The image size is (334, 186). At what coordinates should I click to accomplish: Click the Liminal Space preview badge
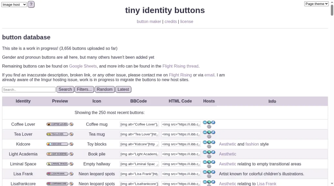coord(57,164)
